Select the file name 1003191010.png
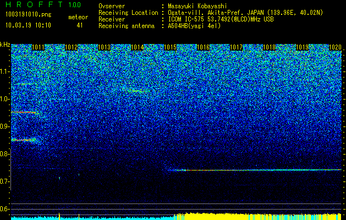 point(29,15)
